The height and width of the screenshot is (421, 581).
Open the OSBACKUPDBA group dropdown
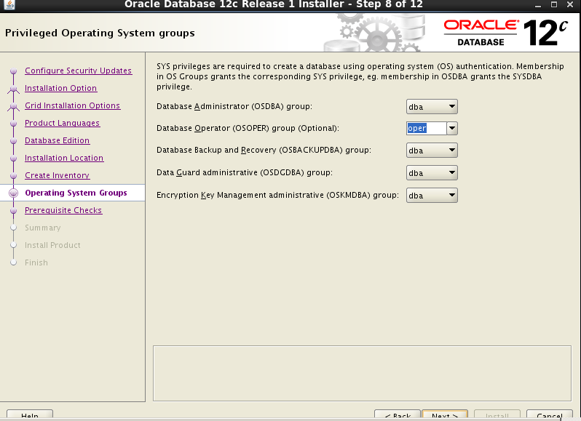pyautogui.click(x=432, y=151)
